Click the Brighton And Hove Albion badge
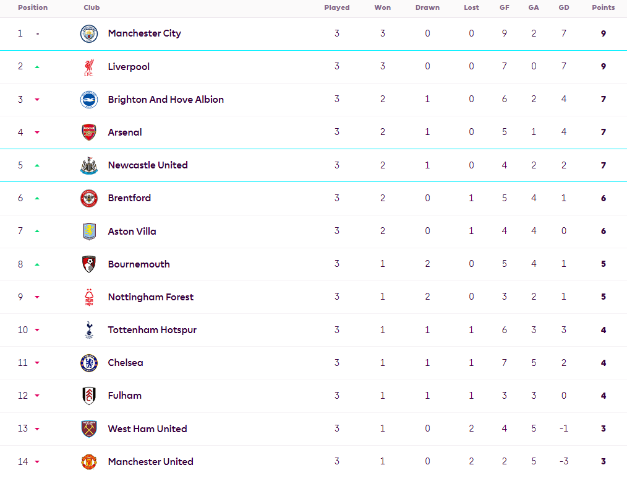 (89, 100)
